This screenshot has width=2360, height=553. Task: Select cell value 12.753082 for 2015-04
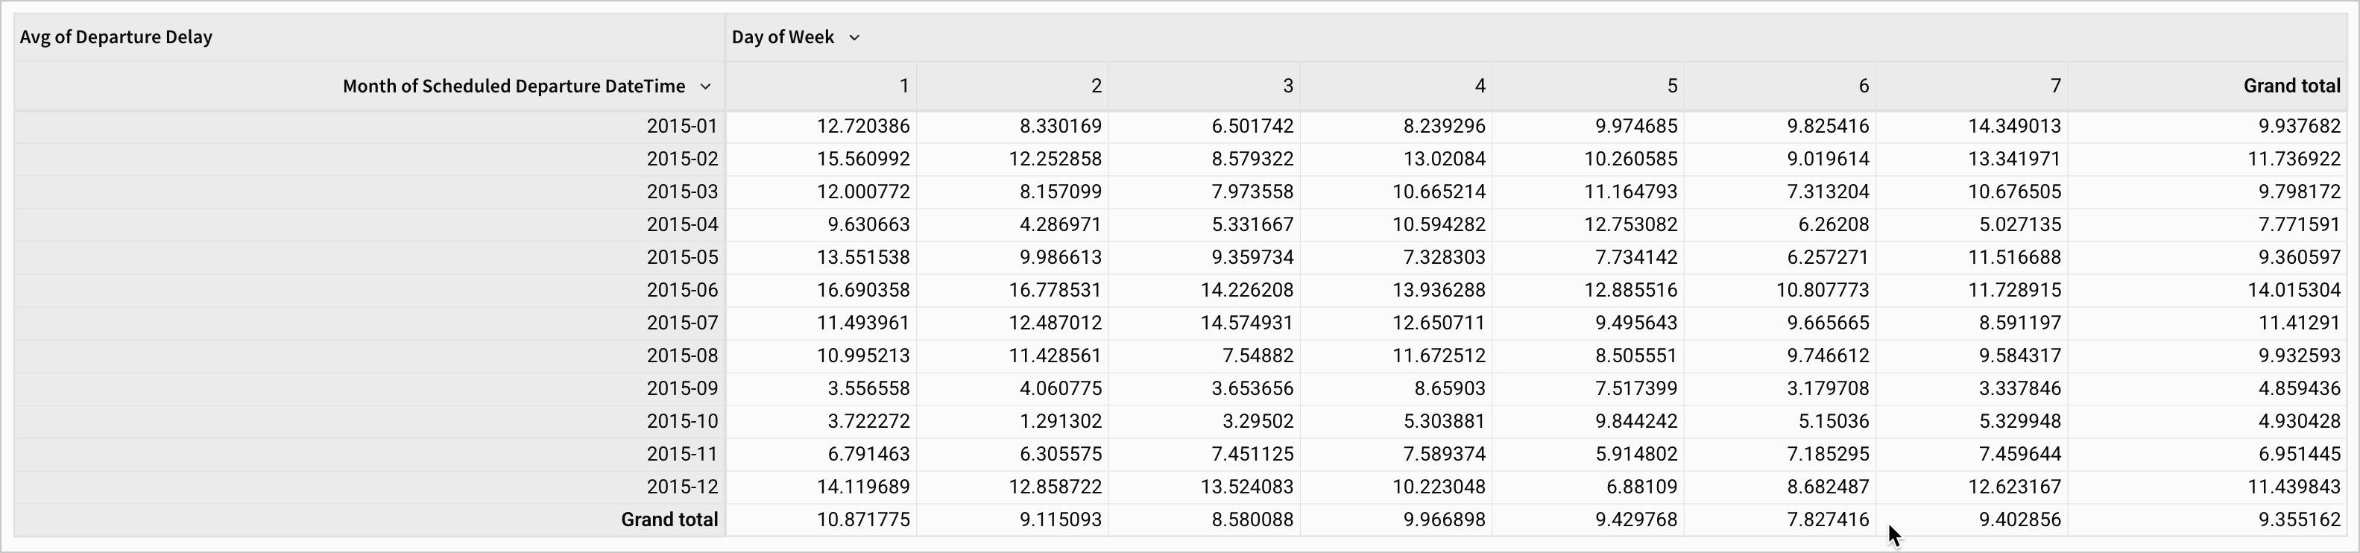coord(1631,224)
